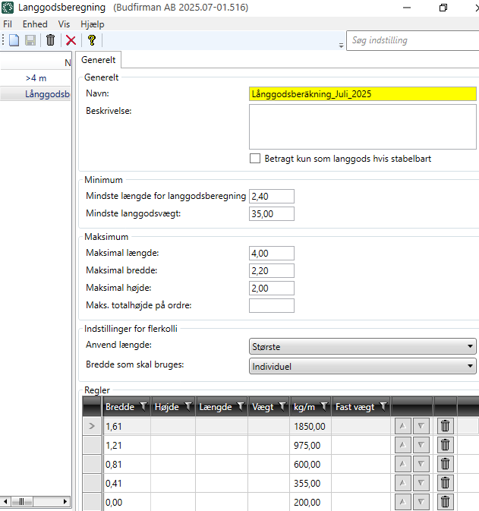The width and height of the screenshot is (479, 511).
Task: Click the Beskrivelse text area
Action: tap(362, 127)
